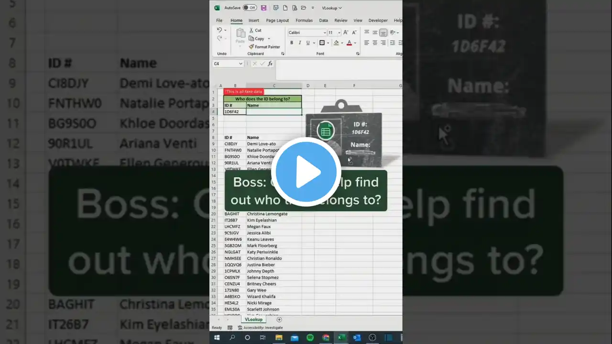The height and width of the screenshot is (344, 612).
Task: Switch to the Insert tab
Action: coord(254,21)
